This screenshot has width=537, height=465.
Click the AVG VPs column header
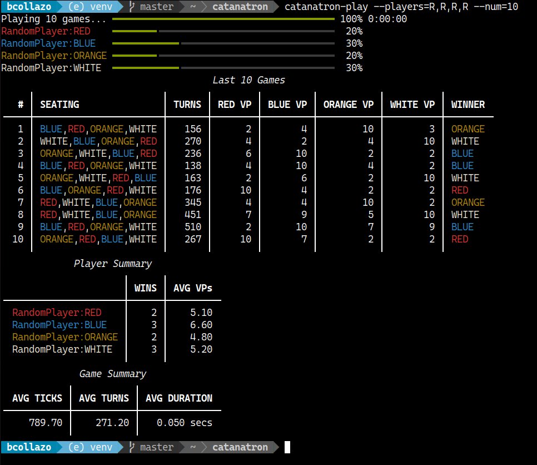coord(193,288)
